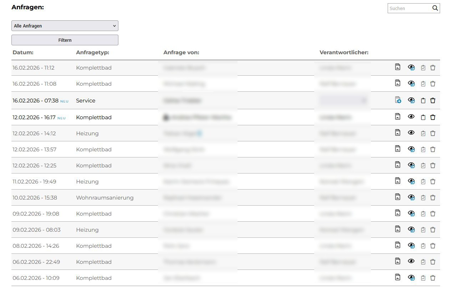Viewport: 449px width, 287px height.
Task: Click the 'Datum:' column header
Action: click(23, 52)
